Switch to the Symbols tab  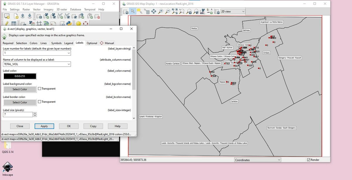click(56, 43)
